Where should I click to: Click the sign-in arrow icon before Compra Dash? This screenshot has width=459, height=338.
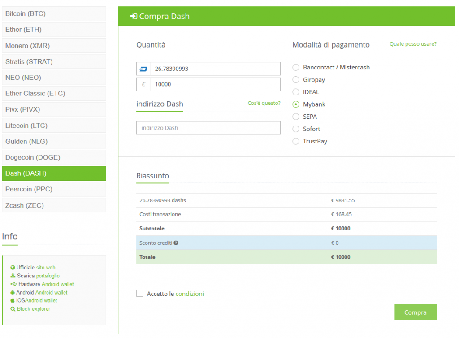pyautogui.click(x=134, y=17)
